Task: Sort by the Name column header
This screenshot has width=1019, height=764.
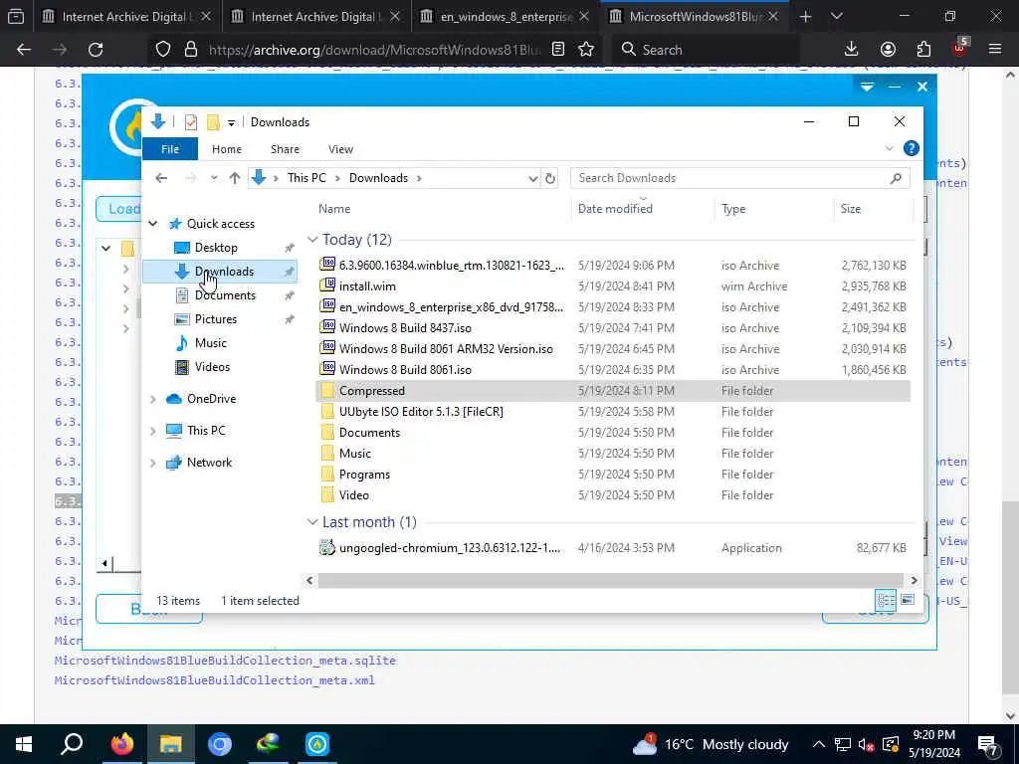Action: tap(334, 209)
